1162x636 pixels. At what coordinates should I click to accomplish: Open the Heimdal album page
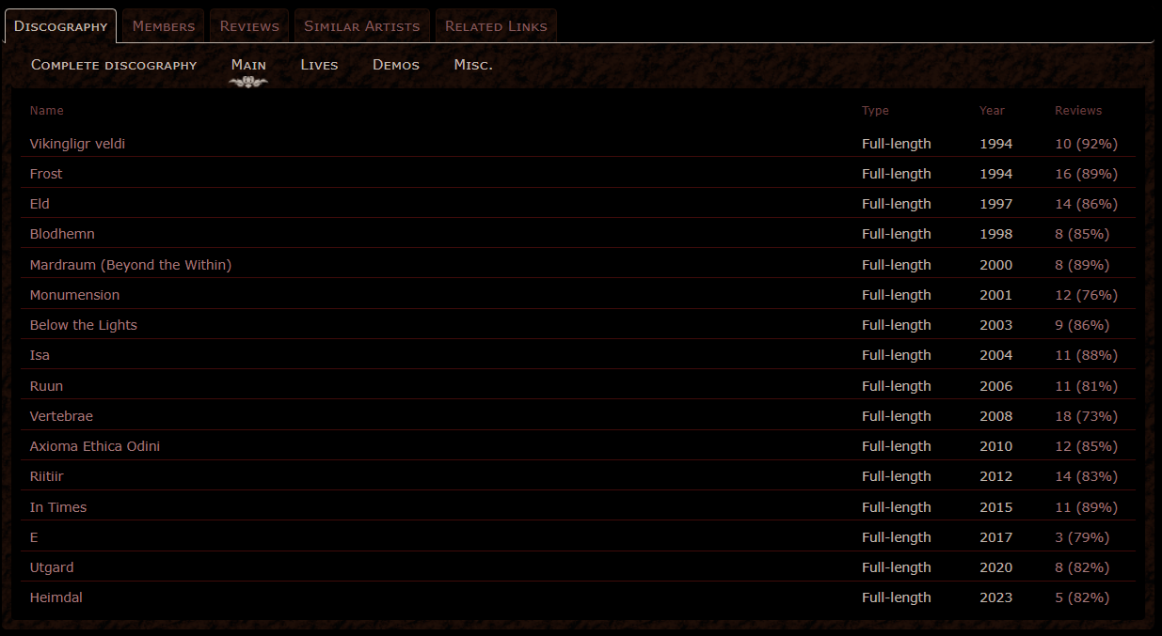[x=56, y=597]
